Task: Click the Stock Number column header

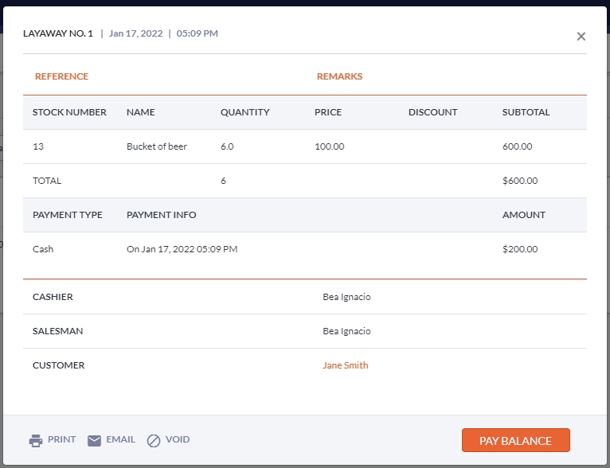Action: point(69,112)
